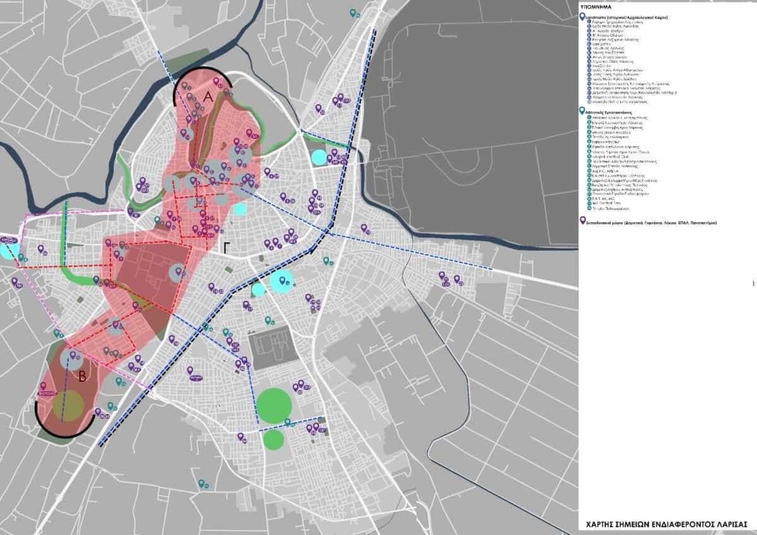Select the Landmarks pin icon in the legend
Screen dimensions: 757x535
tap(582, 16)
